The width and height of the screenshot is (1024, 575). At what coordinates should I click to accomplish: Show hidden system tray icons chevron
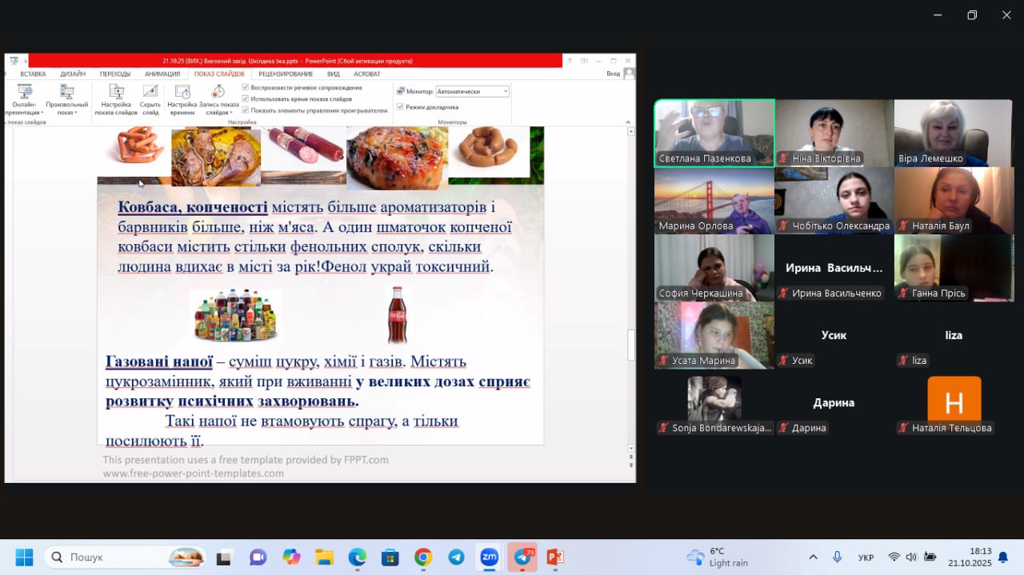click(x=813, y=557)
